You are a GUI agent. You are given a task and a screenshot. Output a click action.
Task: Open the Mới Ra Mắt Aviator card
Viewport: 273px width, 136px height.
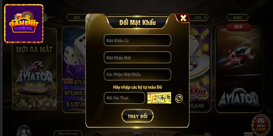click(x=34, y=69)
